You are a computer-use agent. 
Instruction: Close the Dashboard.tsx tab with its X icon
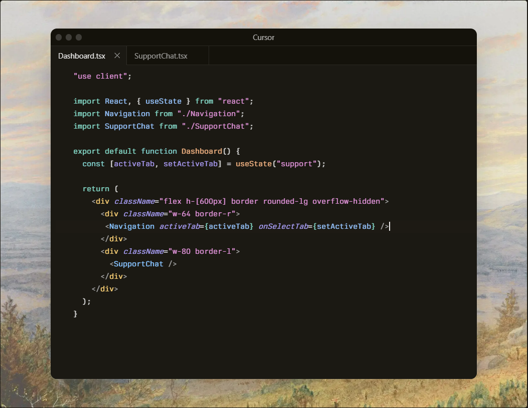coord(117,56)
